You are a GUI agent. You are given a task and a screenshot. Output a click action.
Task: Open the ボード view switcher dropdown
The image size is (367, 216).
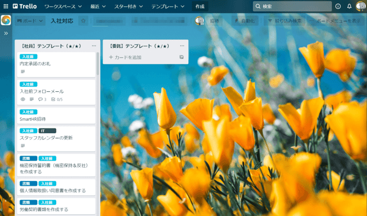tap(30, 21)
